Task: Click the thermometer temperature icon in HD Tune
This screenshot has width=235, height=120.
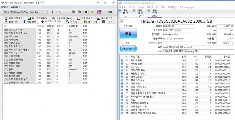Action: coord(53,12)
